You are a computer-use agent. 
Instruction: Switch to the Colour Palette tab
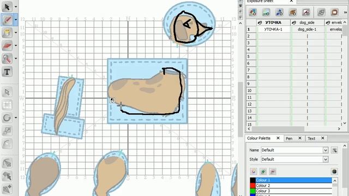point(258,138)
